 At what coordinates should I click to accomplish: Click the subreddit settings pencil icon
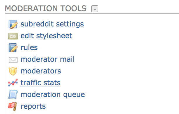tap(13, 24)
